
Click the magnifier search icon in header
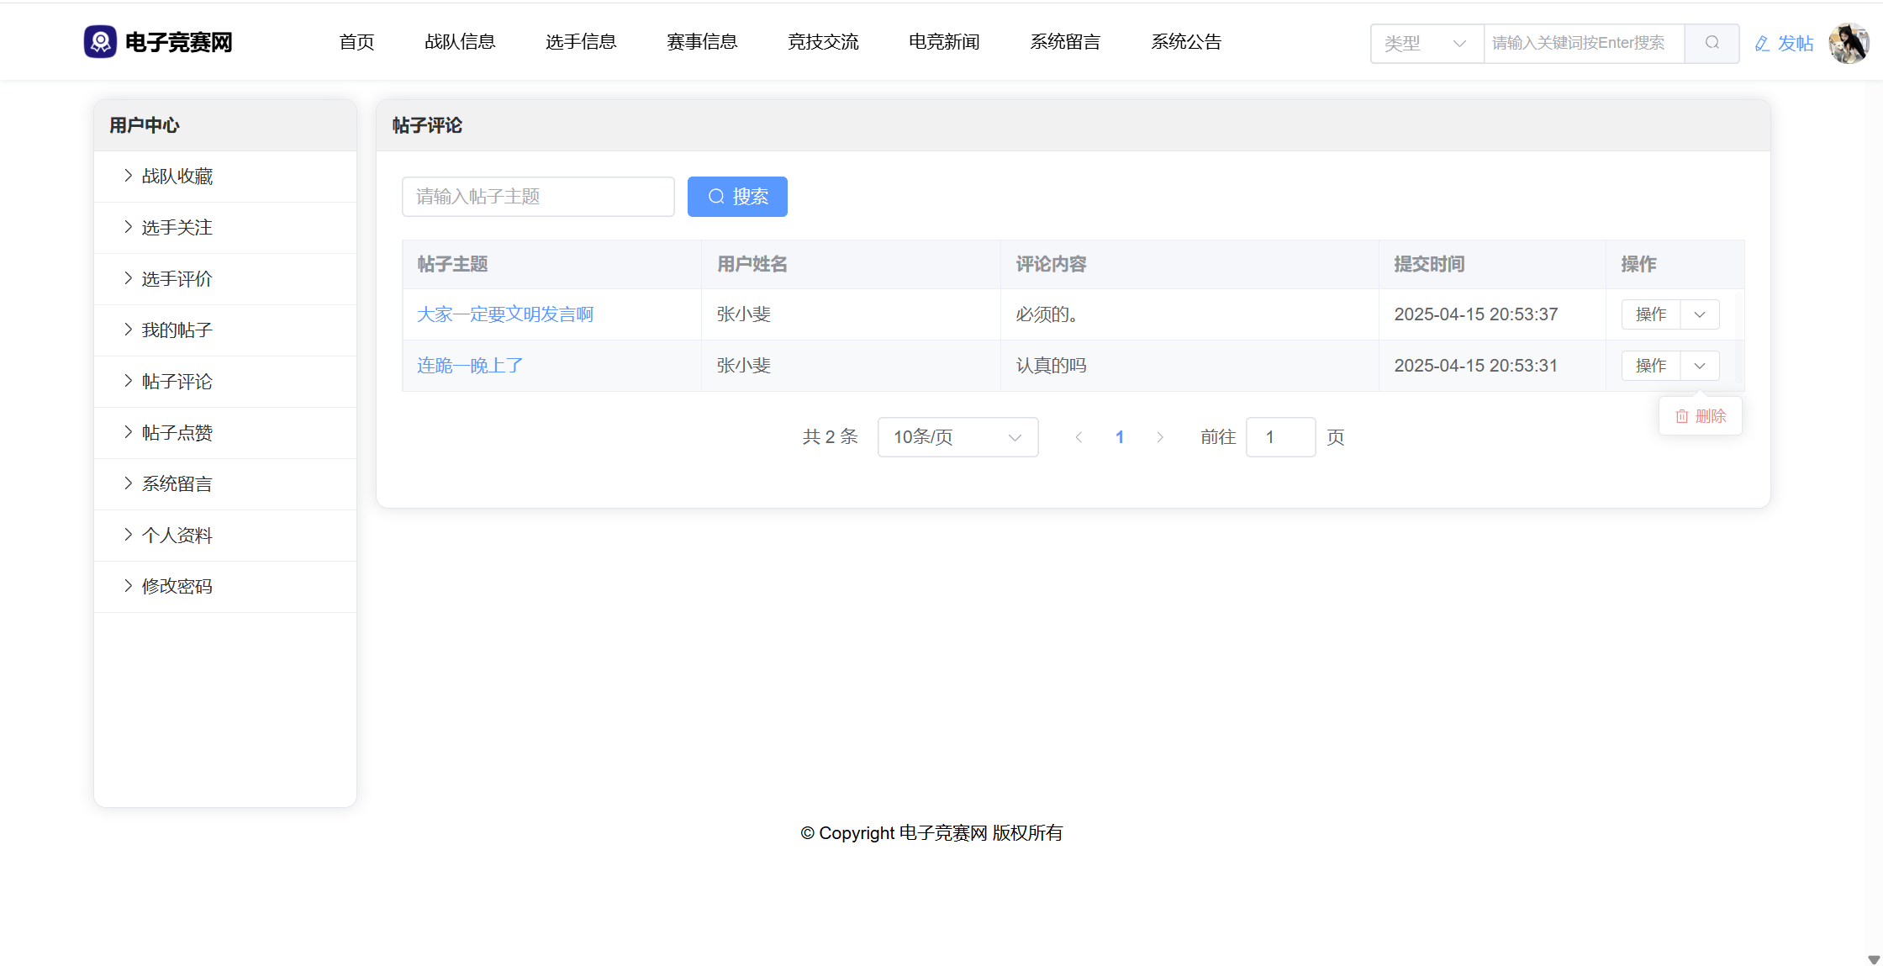point(1712,43)
